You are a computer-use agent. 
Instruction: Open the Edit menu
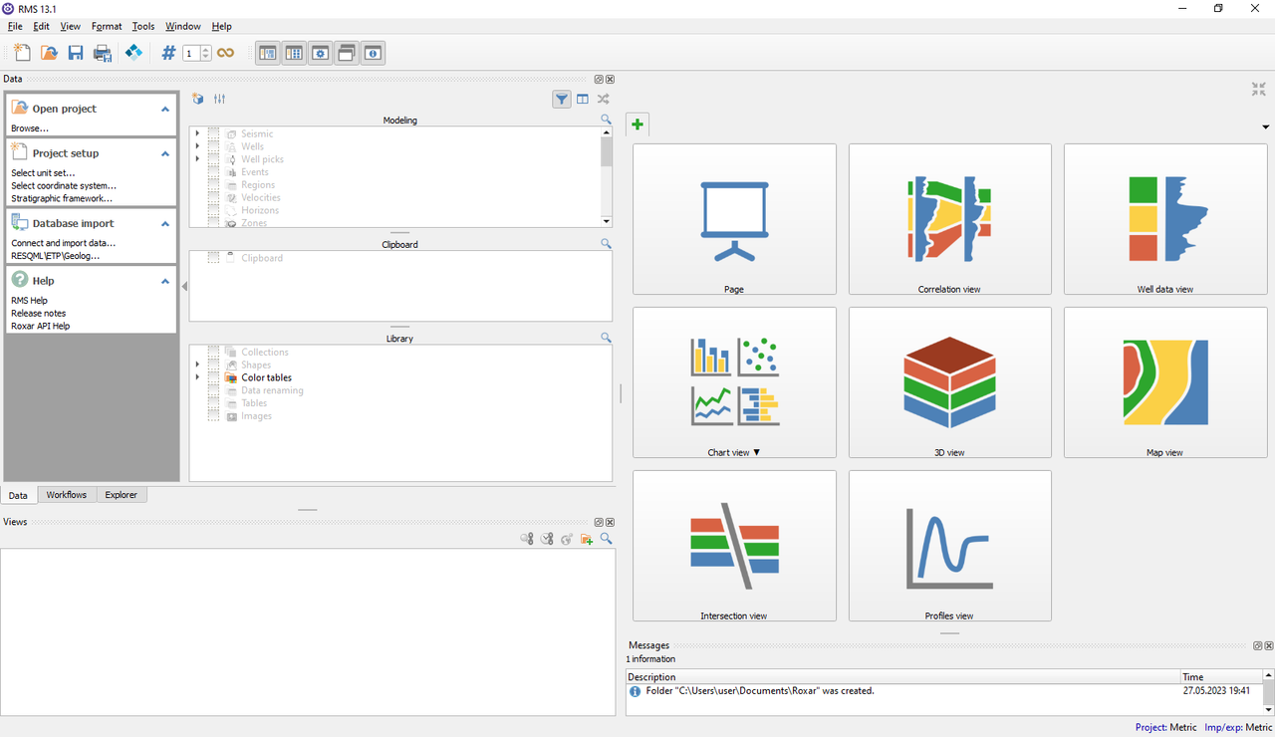(x=41, y=26)
